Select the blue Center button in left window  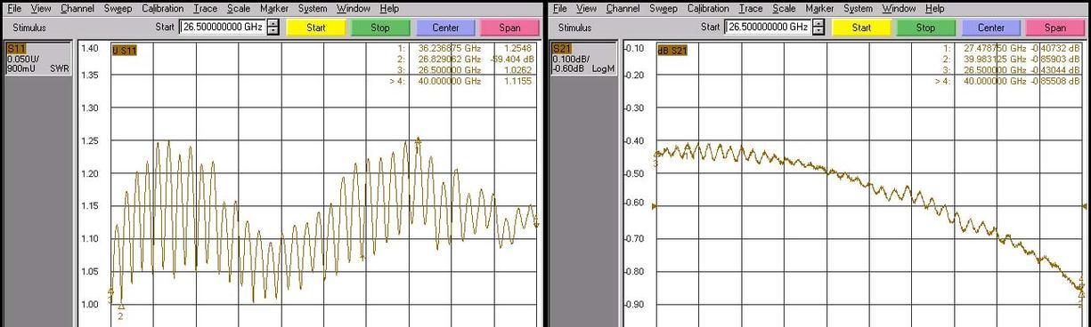445,28
